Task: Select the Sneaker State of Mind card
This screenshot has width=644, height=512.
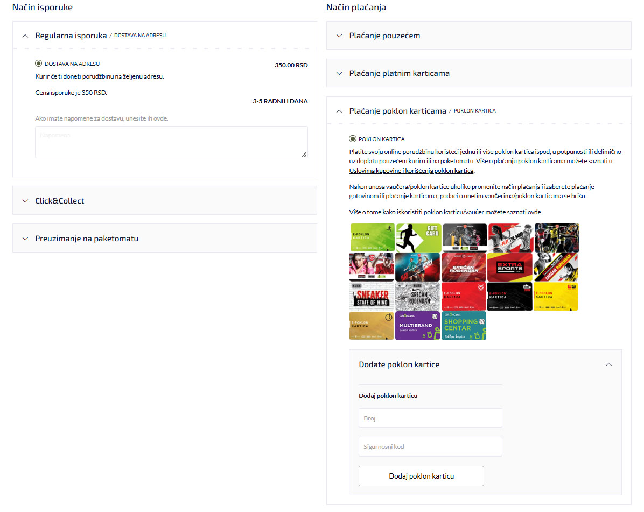Action: pyautogui.click(x=372, y=296)
